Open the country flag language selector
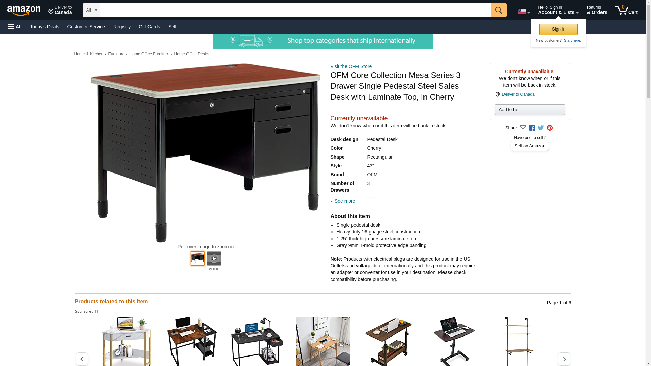Screen dimensions: 651x366 (524, 12)
